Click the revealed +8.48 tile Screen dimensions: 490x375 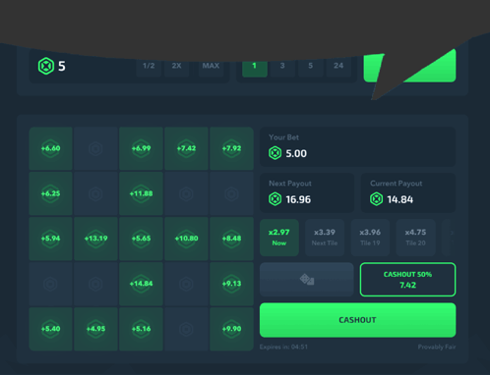[231, 239]
